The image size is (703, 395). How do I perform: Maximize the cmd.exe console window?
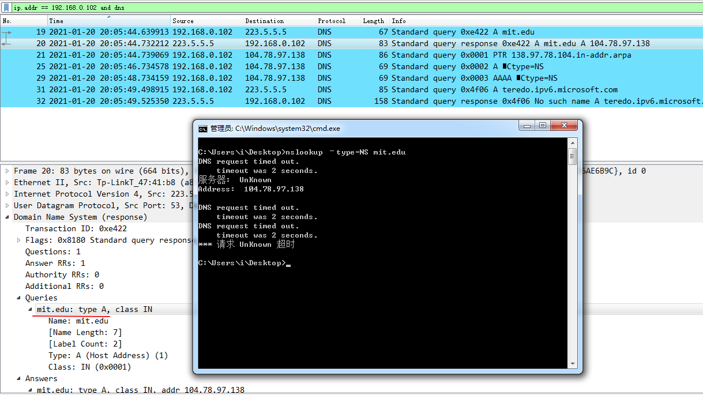[x=542, y=126]
